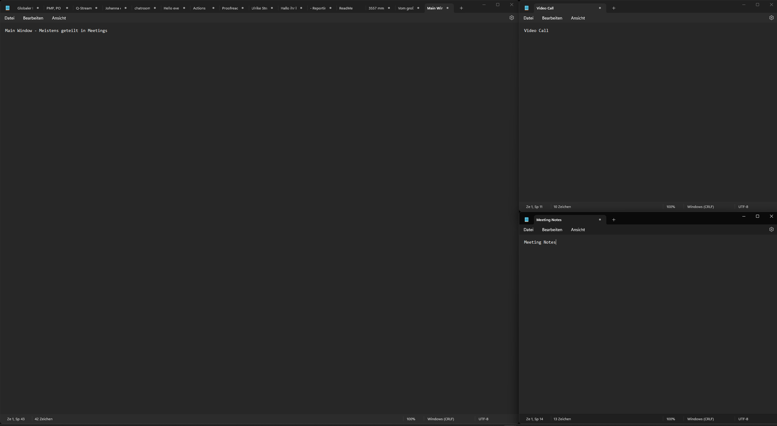
Task: Click Notepad app icon in Meeting Notes window
Action: click(527, 220)
